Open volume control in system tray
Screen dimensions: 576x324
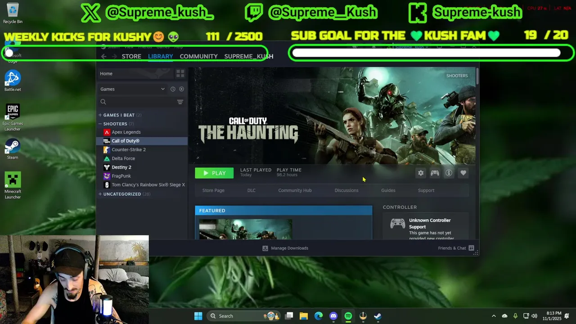pyautogui.click(x=534, y=316)
